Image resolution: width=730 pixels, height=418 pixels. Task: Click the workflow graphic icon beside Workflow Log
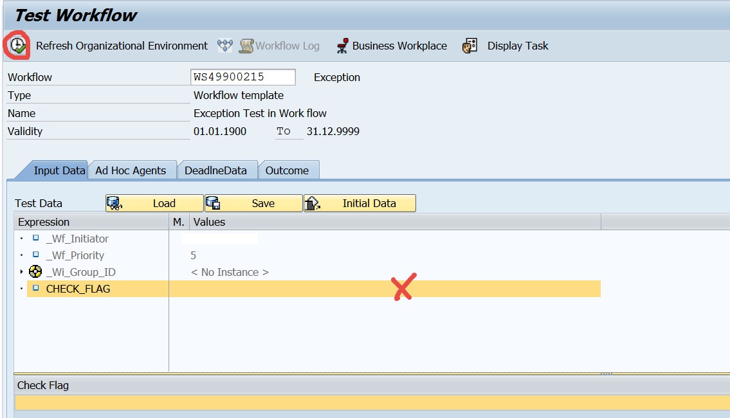[x=225, y=46]
